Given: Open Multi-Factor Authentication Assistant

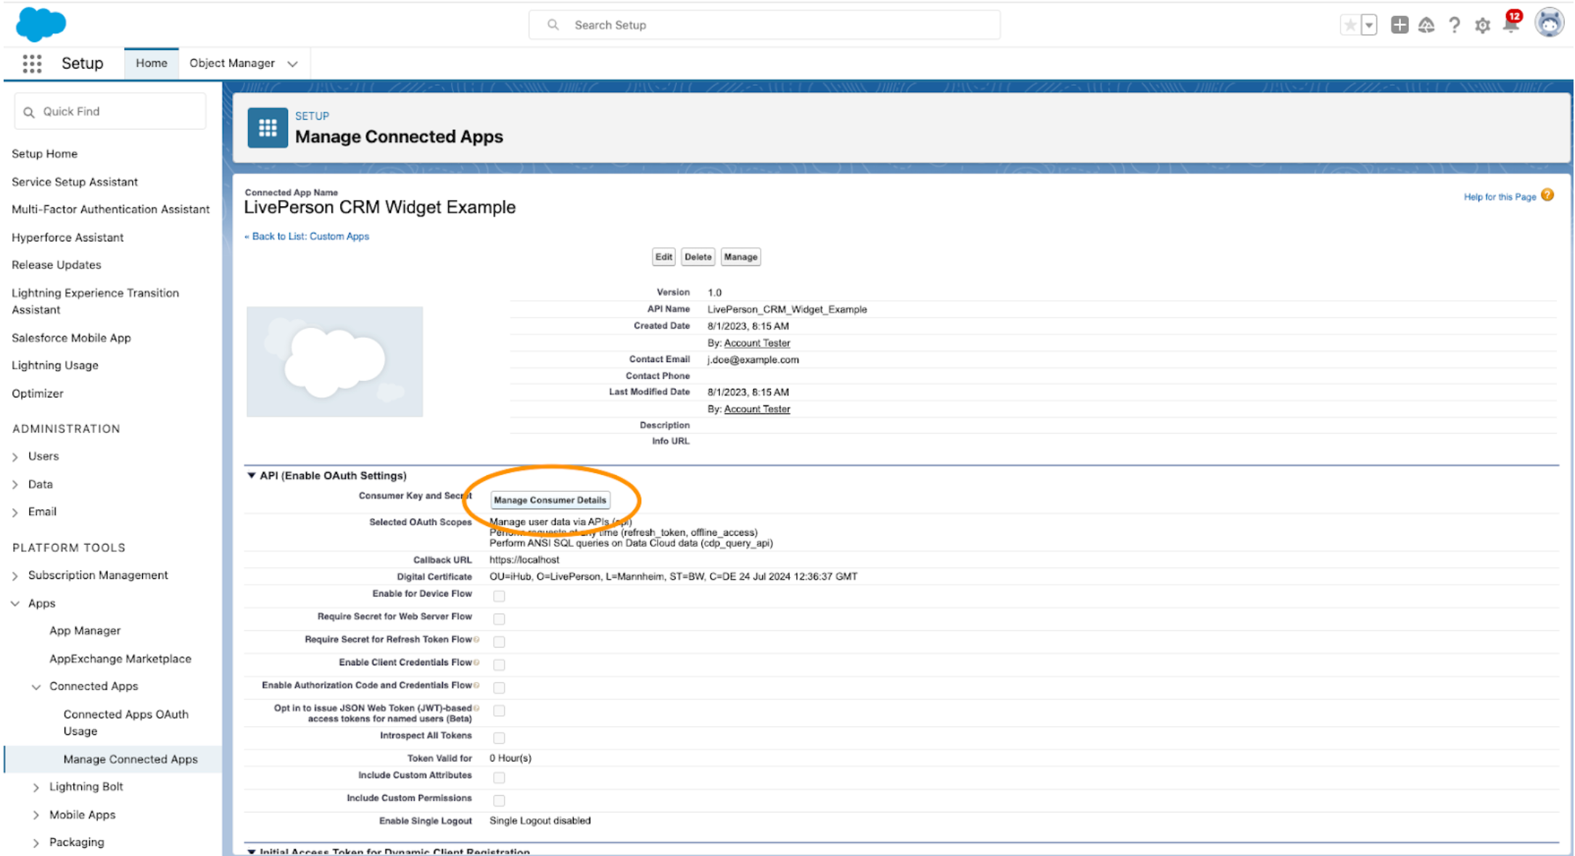Looking at the screenshot, I should (110, 210).
